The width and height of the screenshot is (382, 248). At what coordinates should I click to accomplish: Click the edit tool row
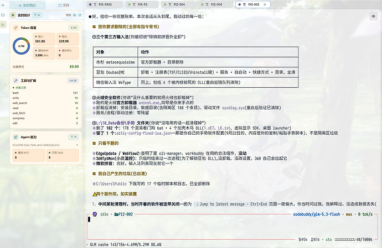45,123
